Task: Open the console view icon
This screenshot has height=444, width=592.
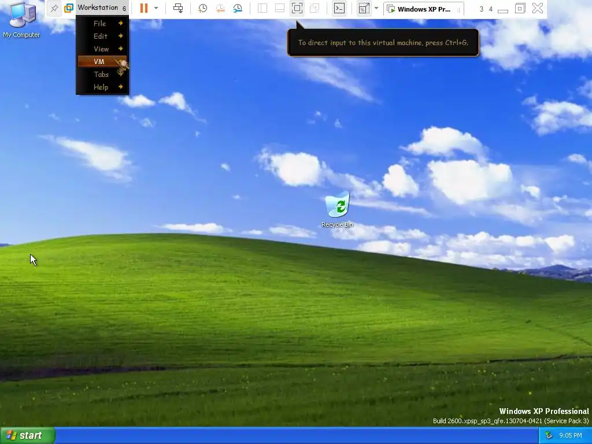Action: (x=339, y=8)
